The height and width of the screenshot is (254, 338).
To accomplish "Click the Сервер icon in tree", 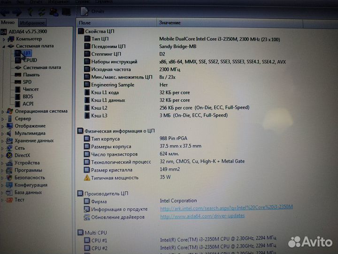I will point(9,119).
